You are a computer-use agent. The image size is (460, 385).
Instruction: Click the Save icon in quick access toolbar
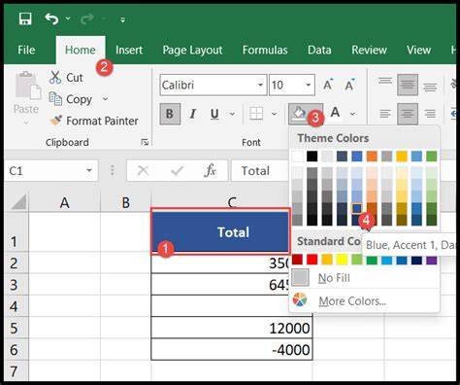click(25, 18)
